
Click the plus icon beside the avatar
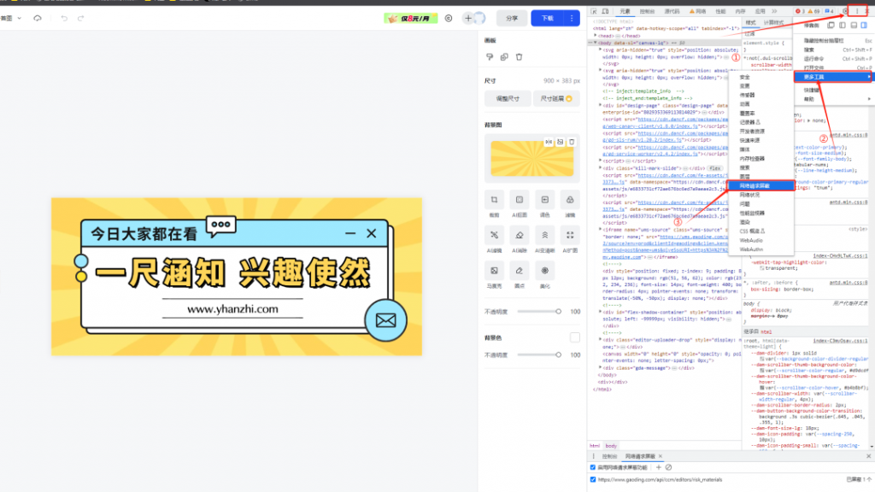click(x=468, y=19)
